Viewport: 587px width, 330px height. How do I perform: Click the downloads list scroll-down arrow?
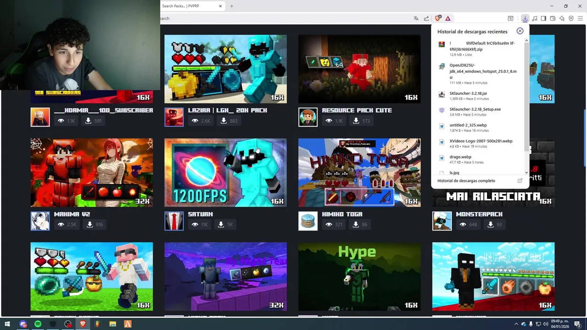526,173
